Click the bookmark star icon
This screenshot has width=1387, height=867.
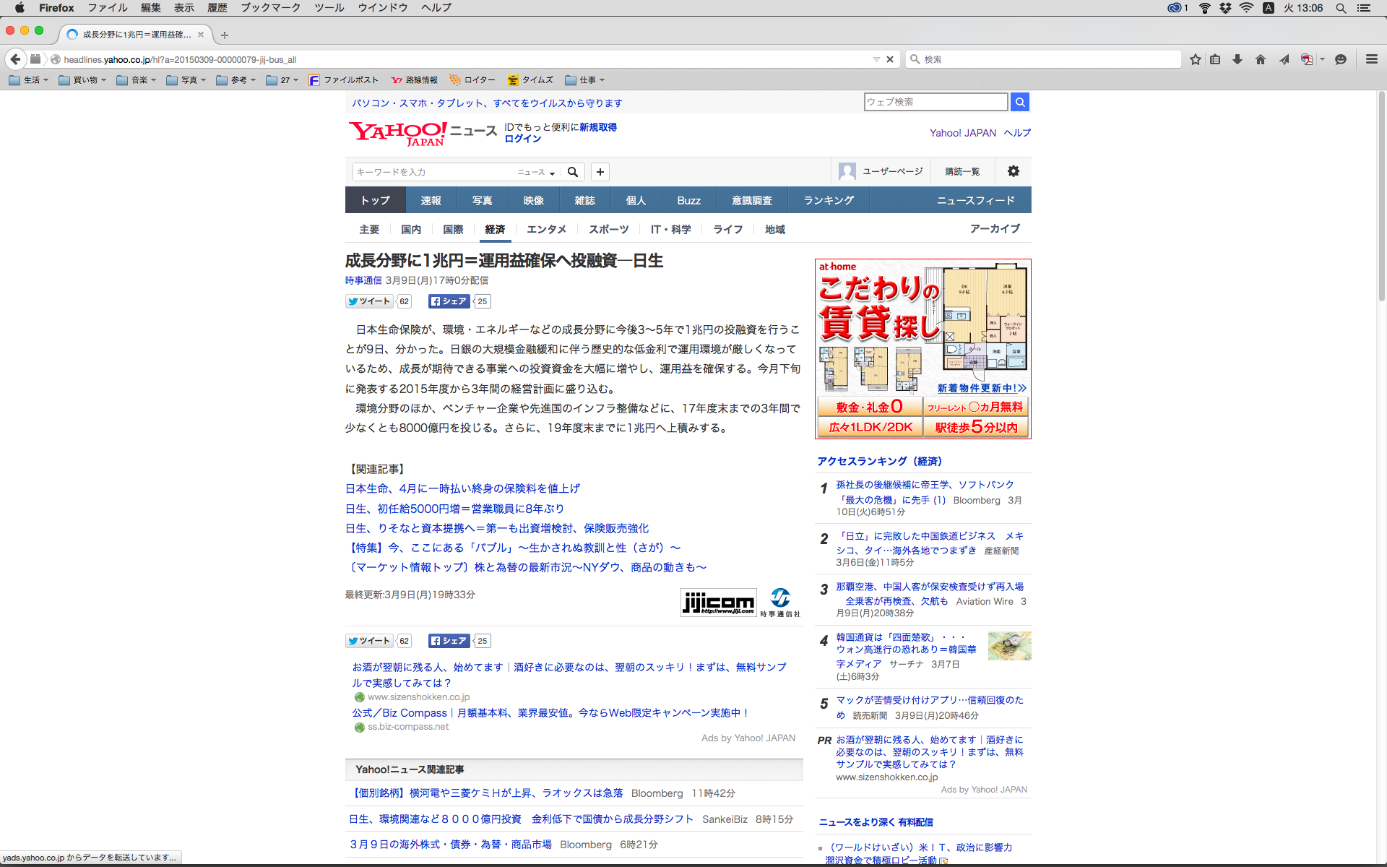[1196, 59]
